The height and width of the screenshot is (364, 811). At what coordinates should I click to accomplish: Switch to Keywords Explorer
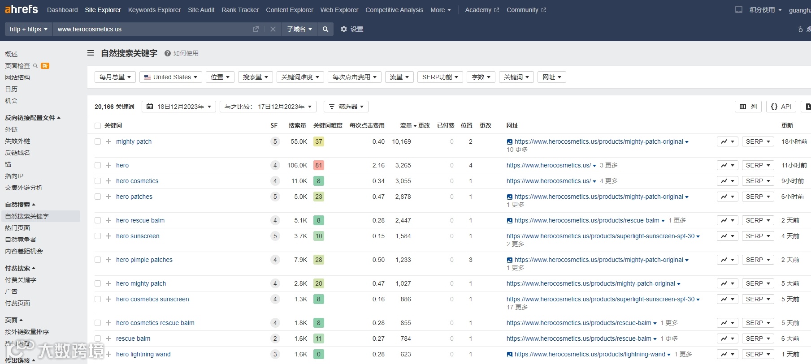pyautogui.click(x=154, y=10)
